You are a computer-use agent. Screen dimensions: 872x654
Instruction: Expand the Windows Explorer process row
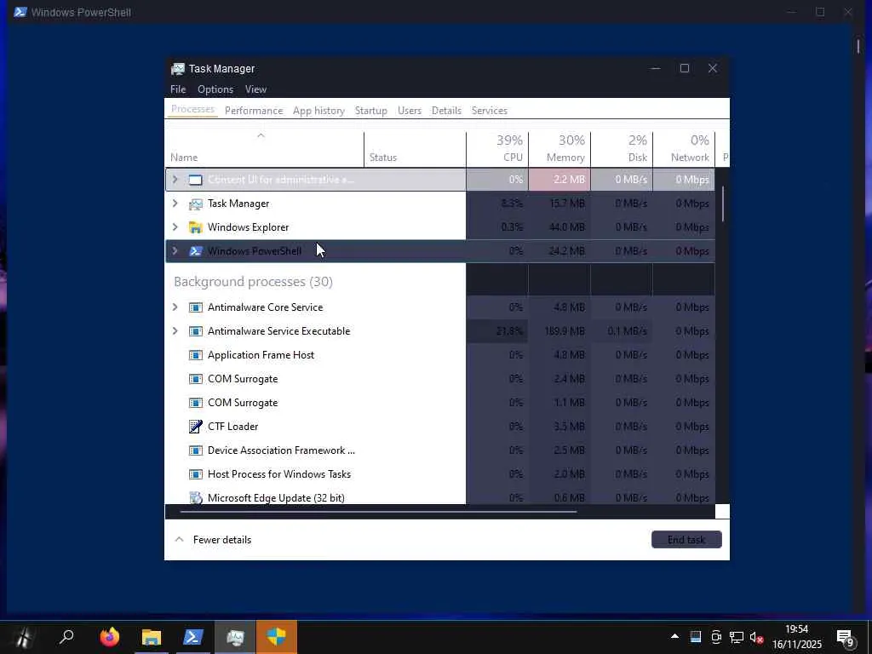[x=175, y=227]
